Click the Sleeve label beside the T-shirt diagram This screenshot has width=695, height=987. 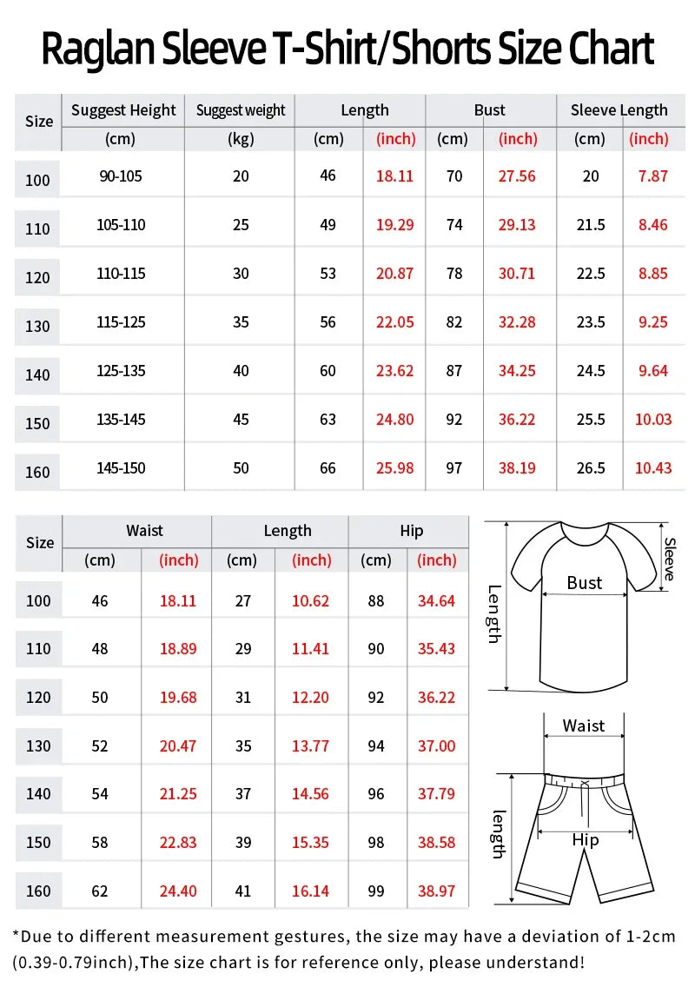pyautogui.click(x=669, y=558)
